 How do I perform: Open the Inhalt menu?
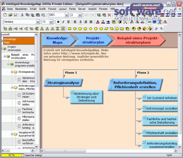pos(33,9)
